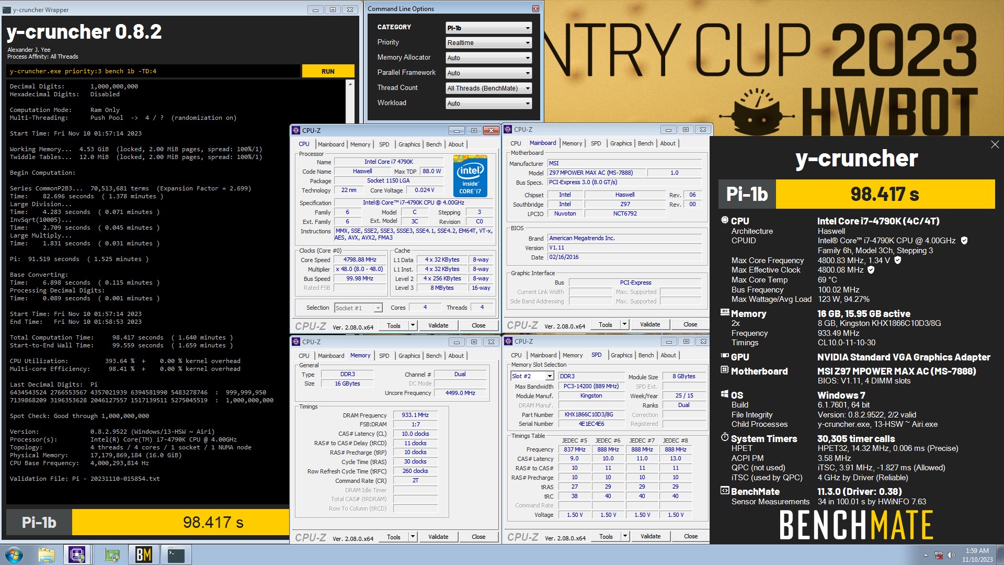Click motherboard Model Z97 MPOWER MAX AC field
The height and width of the screenshot is (565, 1004).
pos(596,173)
